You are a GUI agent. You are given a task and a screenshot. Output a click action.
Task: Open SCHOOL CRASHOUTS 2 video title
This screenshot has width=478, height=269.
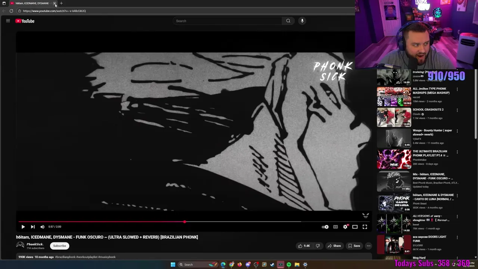[428, 109]
